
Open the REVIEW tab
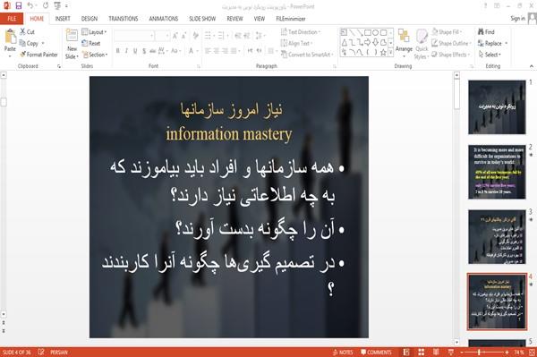point(234,19)
